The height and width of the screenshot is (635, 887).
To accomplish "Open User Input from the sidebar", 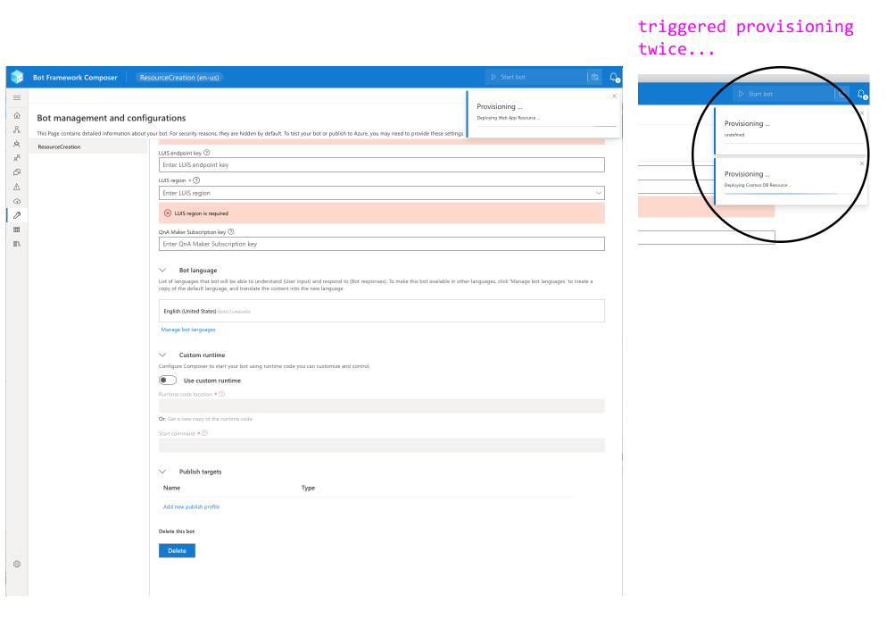I will (x=16, y=158).
